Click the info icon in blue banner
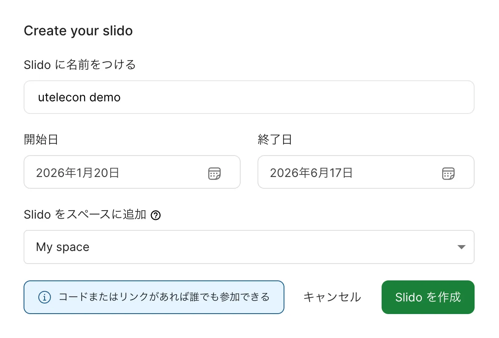The height and width of the screenshot is (338, 499). (45, 297)
